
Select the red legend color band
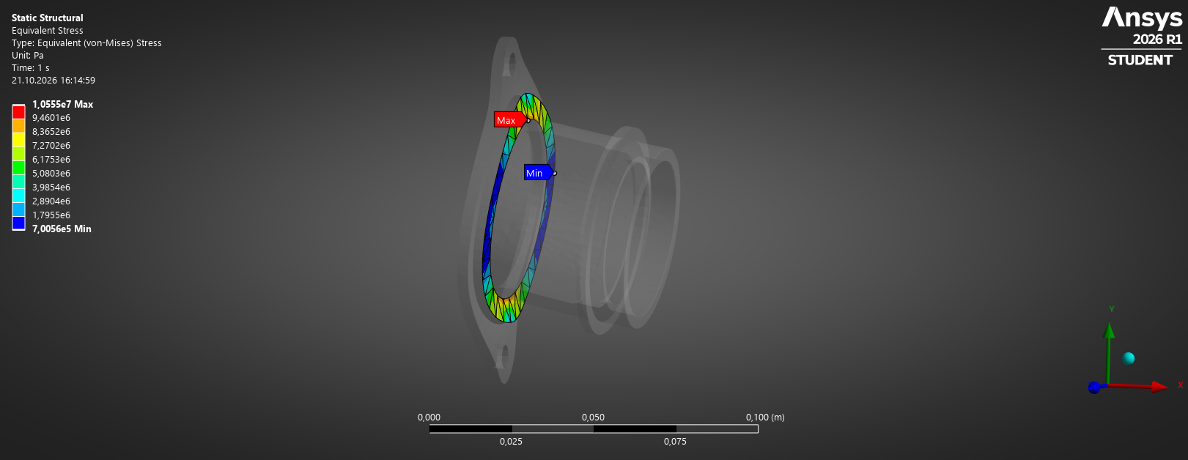[18, 112]
